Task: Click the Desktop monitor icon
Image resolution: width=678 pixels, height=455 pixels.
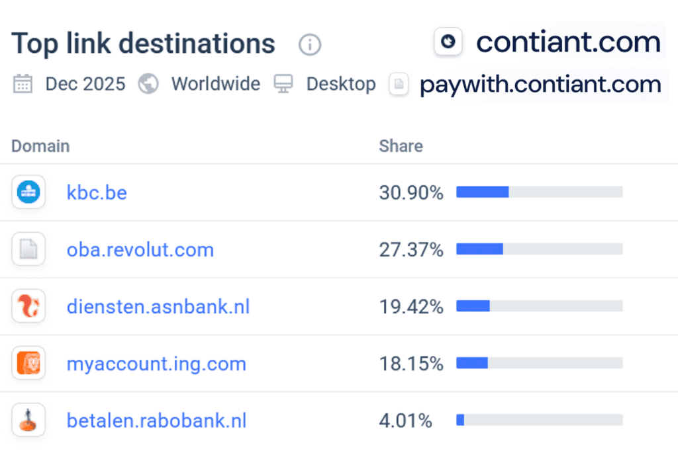Action: [x=283, y=84]
